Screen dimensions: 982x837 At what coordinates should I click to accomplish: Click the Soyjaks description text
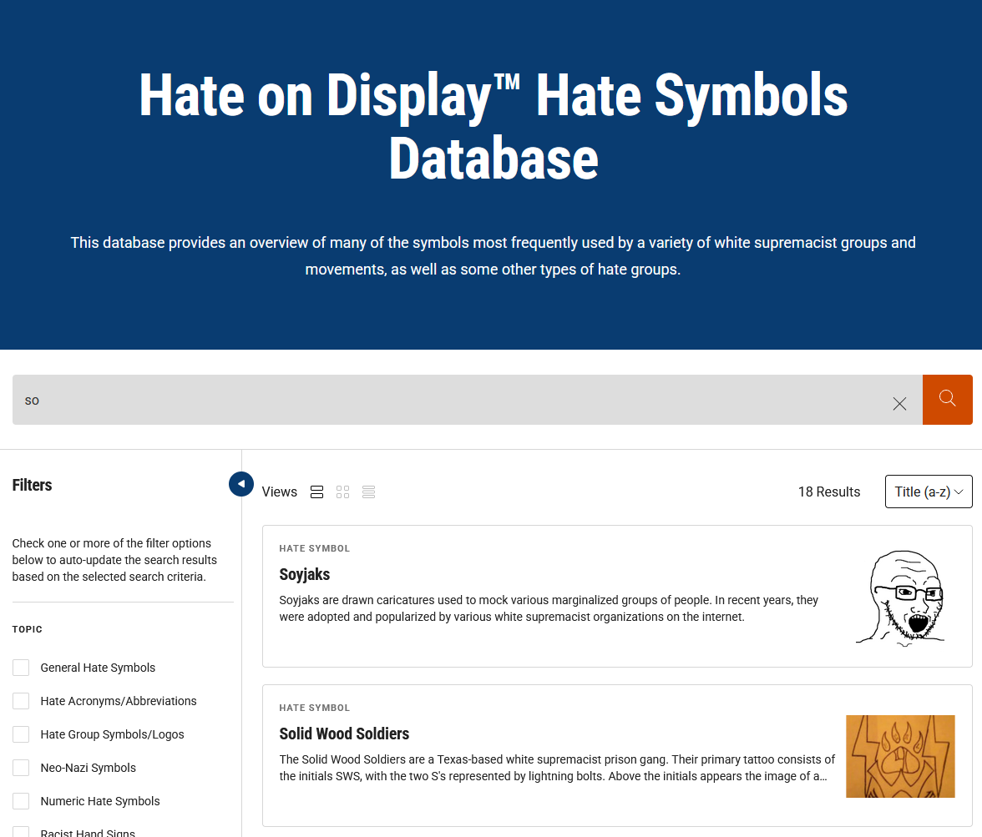pos(549,608)
